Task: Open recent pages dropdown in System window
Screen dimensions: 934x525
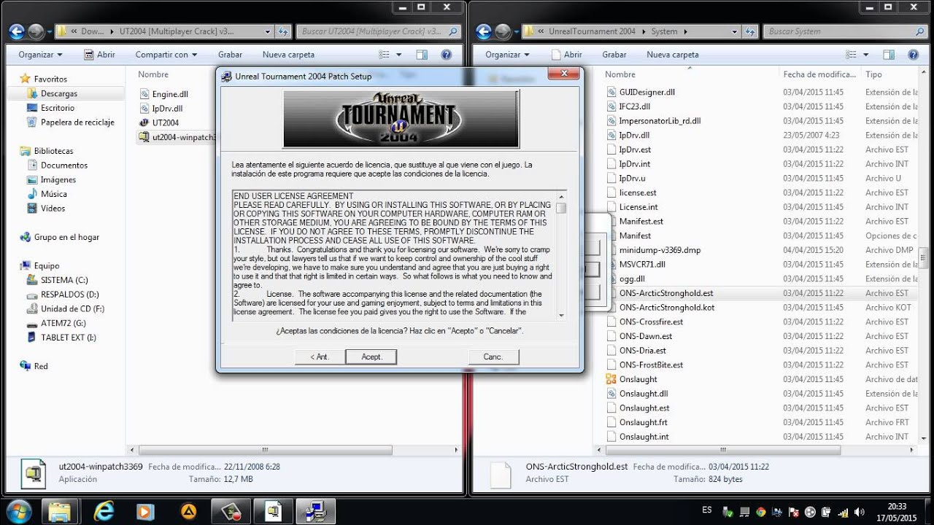Action: (x=516, y=31)
